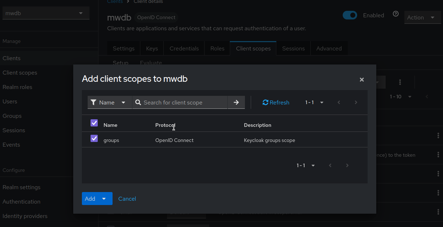443x227 pixels.
Task: Click the help question mark icon
Action: pyautogui.click(x=396, y=14)
